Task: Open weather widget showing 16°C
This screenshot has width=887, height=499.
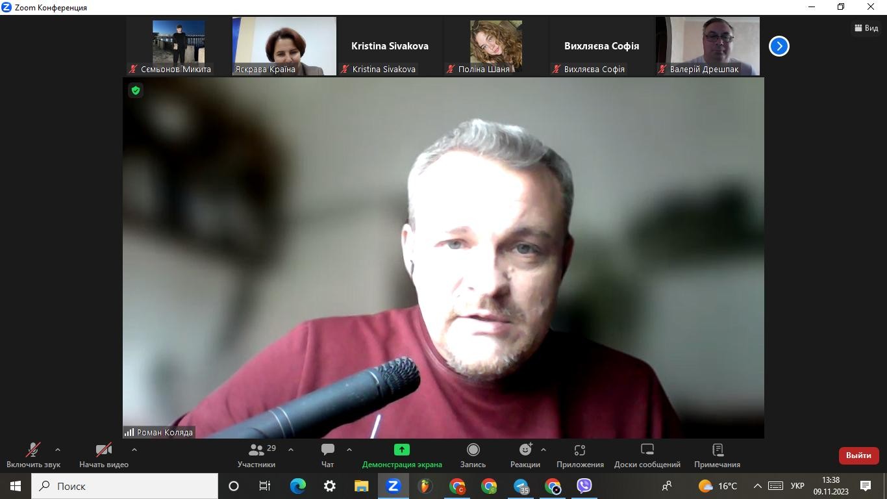Action: tap(718, 486)
